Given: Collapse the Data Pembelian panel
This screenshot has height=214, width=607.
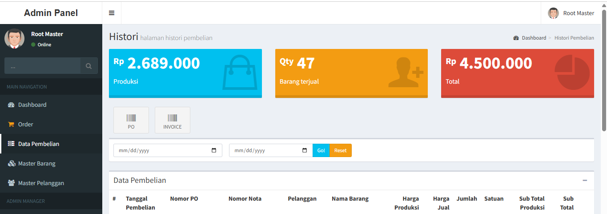Looking at the screenshot, I should click(585, 180).
